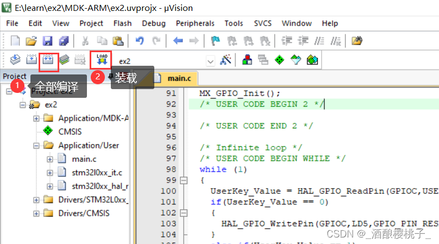
Task: Open Select Software Packs icon
Action: tap(296, 60)
